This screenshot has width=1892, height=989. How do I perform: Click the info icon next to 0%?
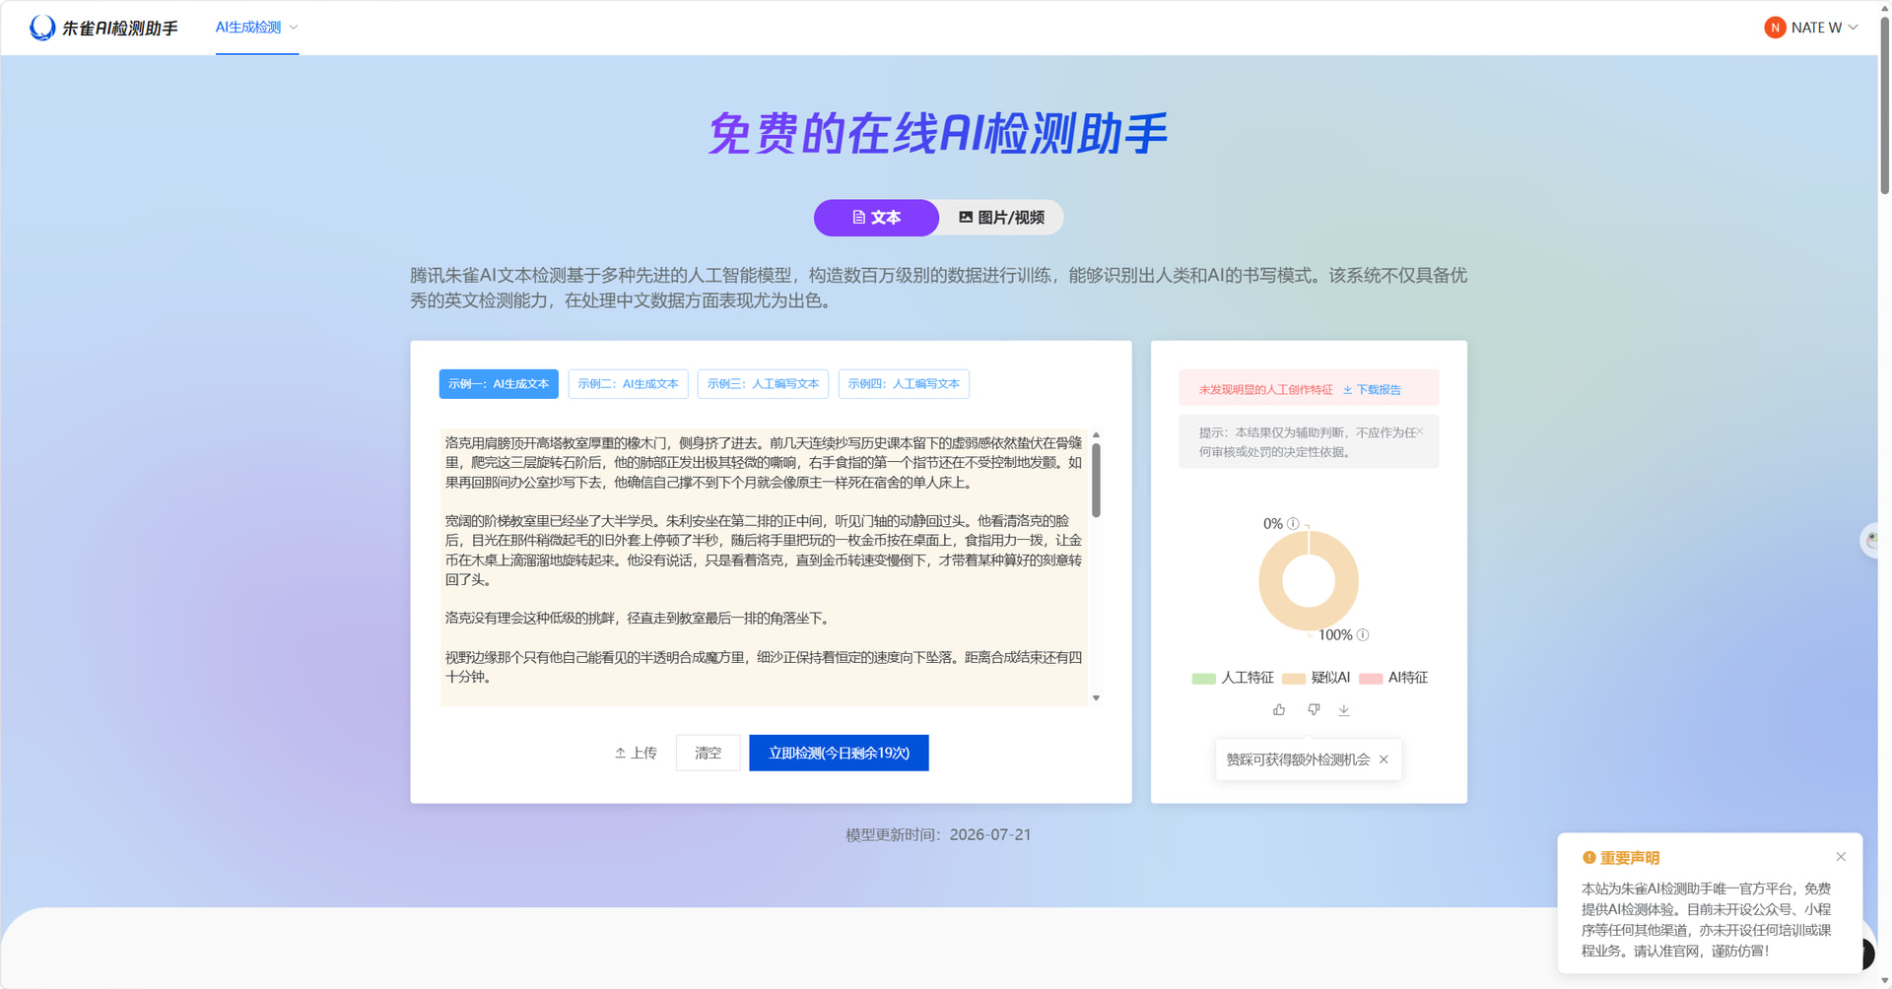[1293, 523]
